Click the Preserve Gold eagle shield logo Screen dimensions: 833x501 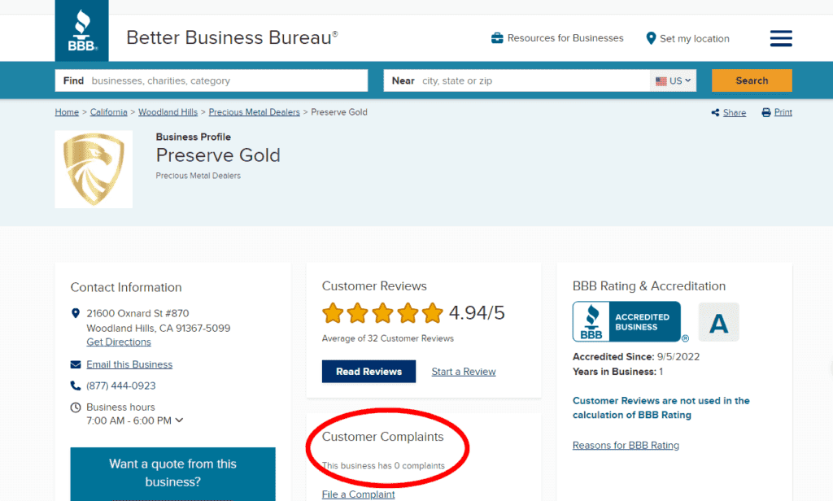pos(93,169)
